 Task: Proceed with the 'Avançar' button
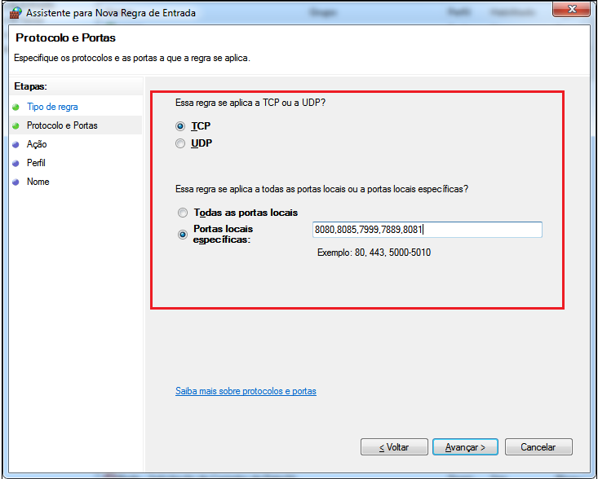pyautogui.click(x=465, y=447)
